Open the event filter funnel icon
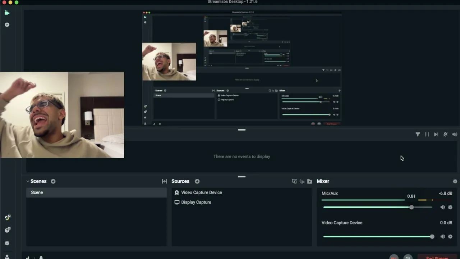460x259 pixels. pyautogui.click(x=418, y=135)
